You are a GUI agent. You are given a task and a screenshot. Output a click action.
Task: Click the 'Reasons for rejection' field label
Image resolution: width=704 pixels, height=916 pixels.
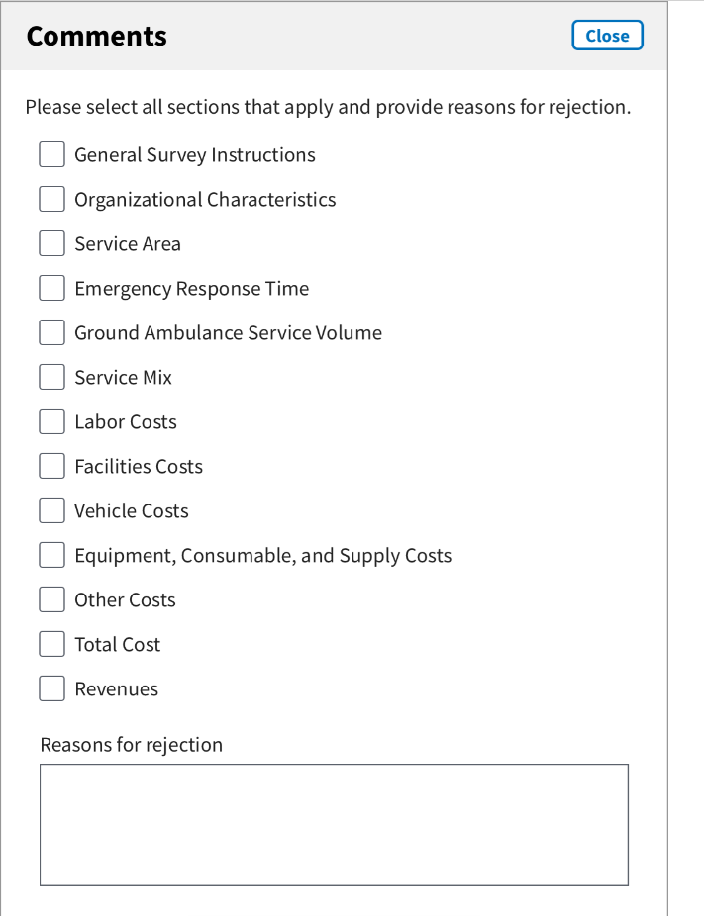(131, 745)
